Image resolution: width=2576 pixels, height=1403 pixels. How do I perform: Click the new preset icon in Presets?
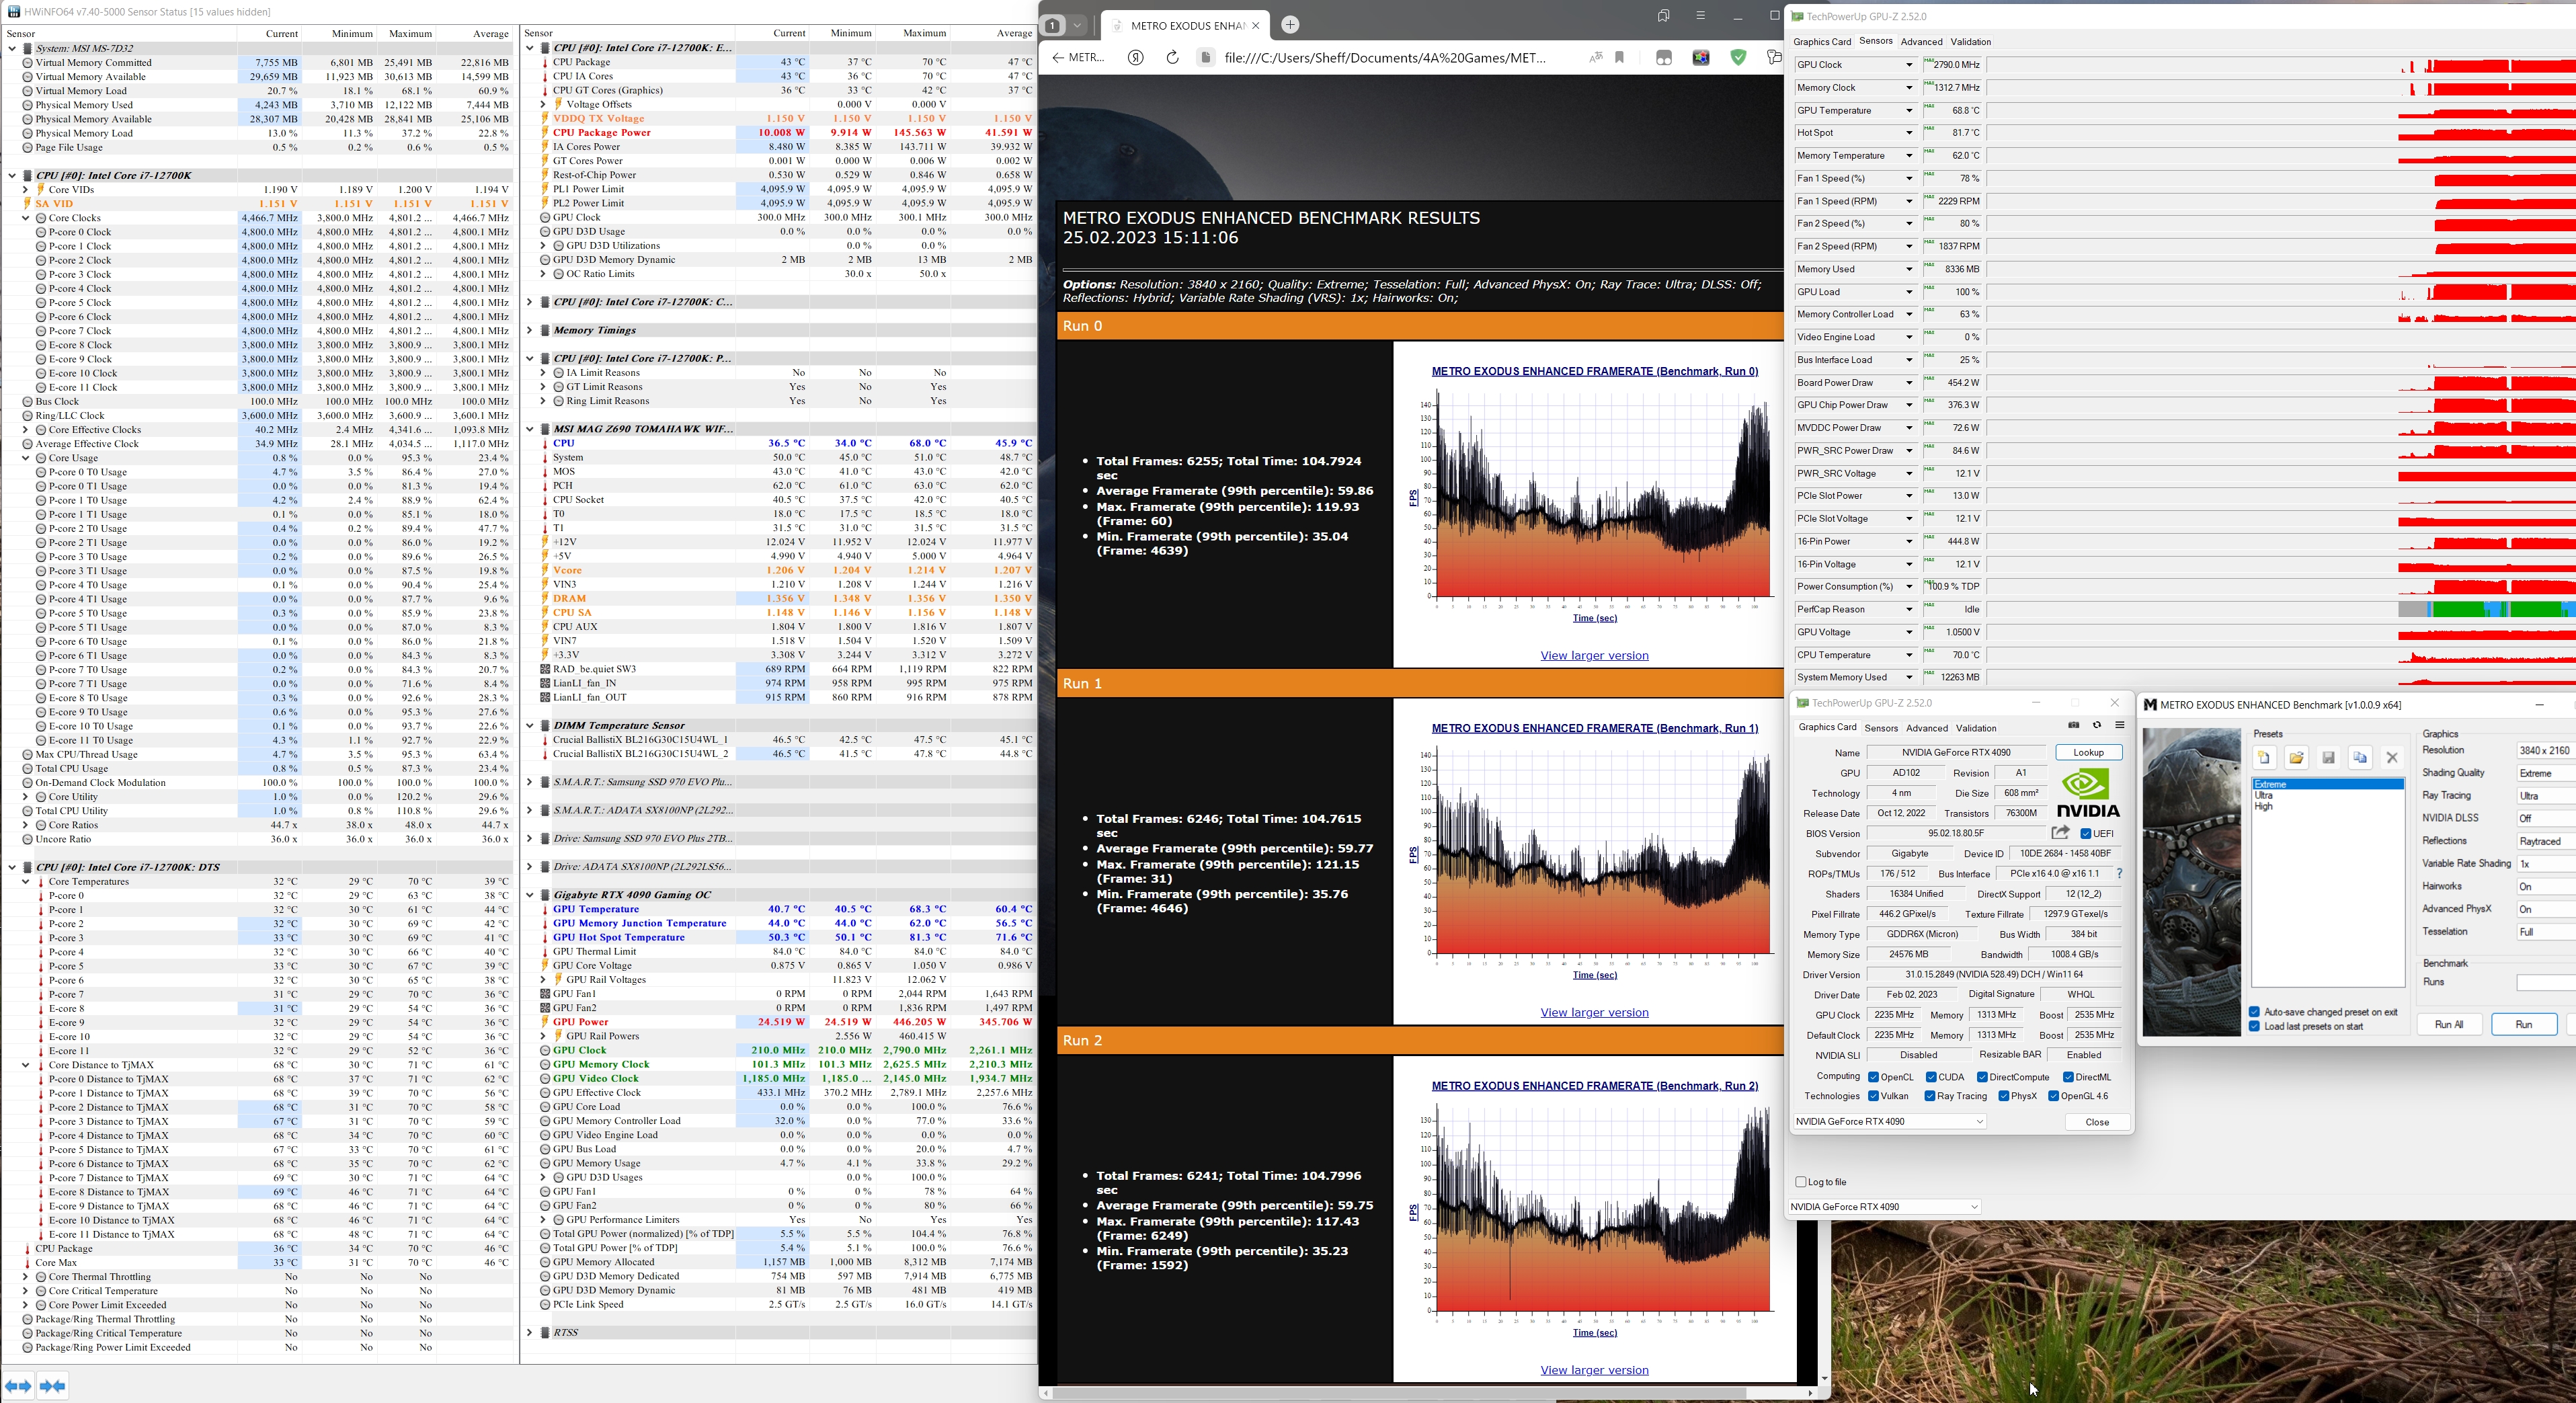[x=2264, y=757]
